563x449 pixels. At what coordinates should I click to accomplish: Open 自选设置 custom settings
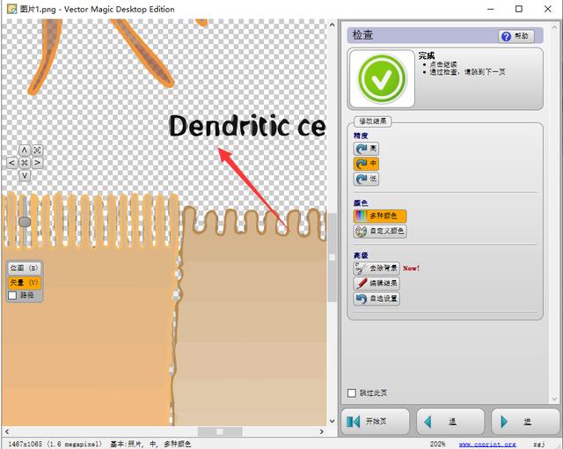click(377, 298)
